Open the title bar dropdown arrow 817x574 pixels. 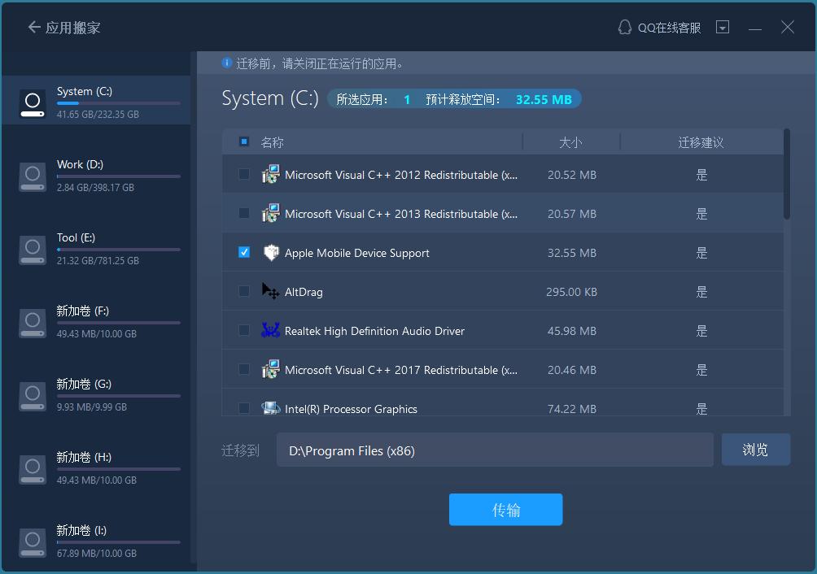click(x=722, y=26)
